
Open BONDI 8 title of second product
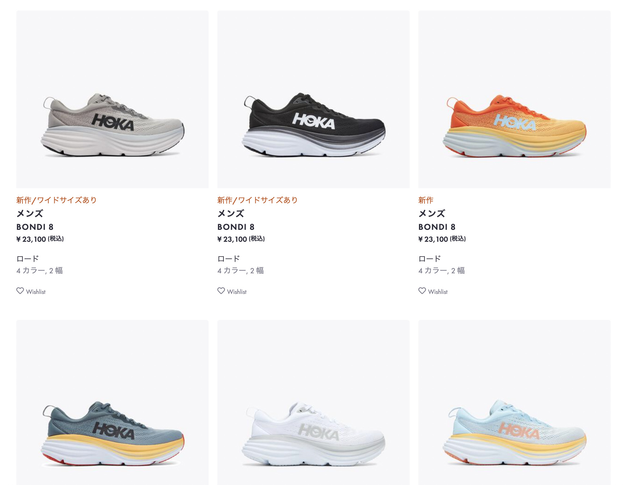coord(236,227)
